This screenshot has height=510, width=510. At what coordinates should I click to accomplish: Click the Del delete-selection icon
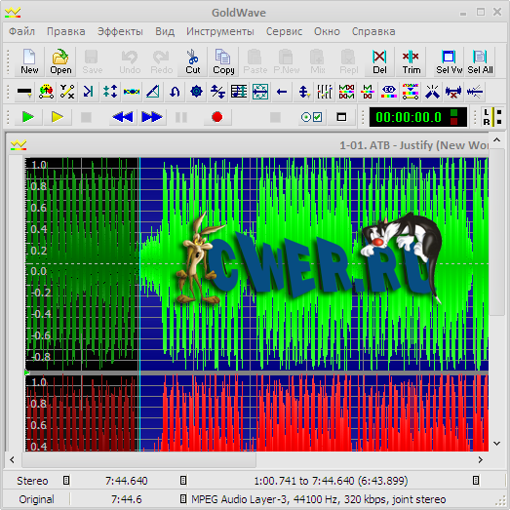coord(379,61)
